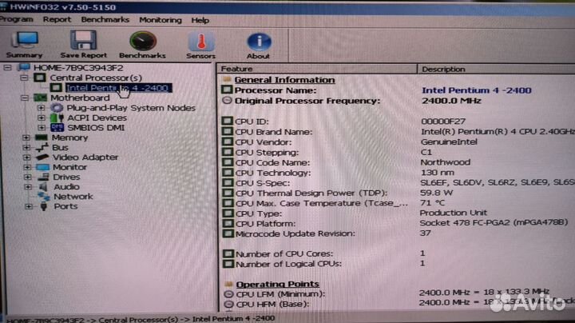The height and width of the screenshot is (323, 575).
Task: Select SMBIOS DMI tree item
Action: pos(95,127)
